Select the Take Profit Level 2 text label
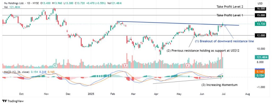 click(230, 7)
